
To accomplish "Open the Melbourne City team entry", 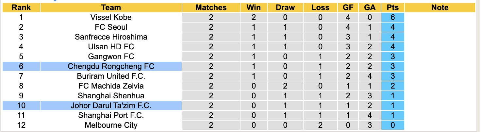I will click(x=111, y=125).
